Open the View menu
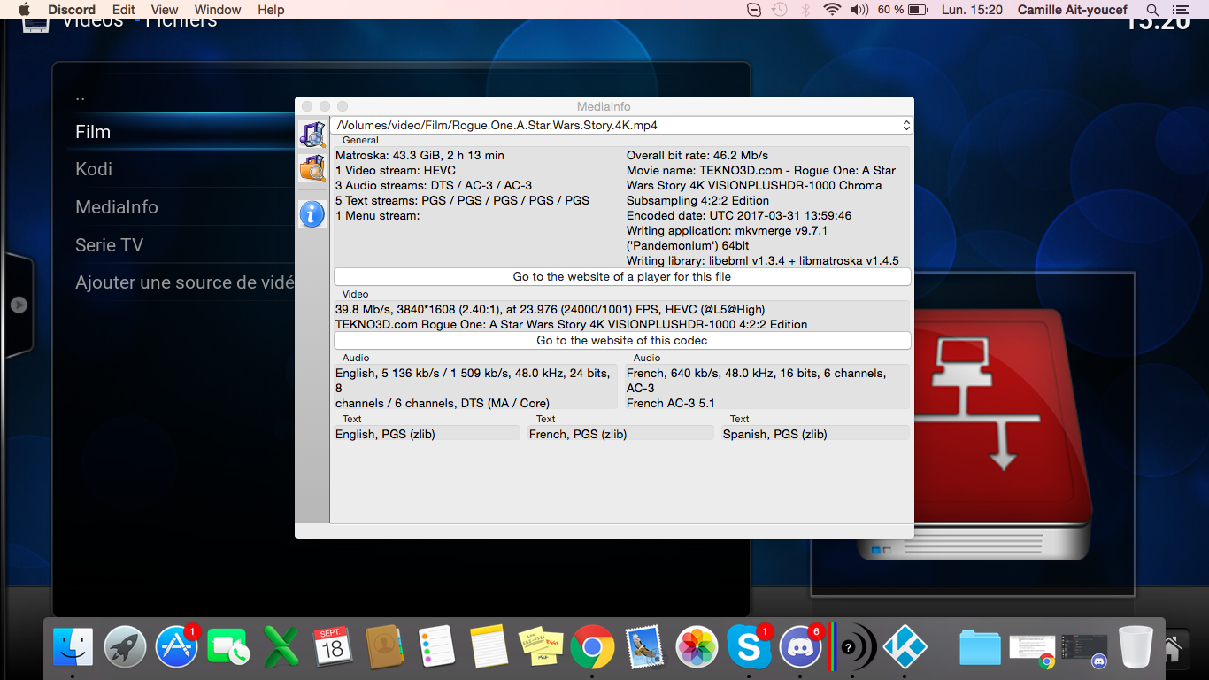Viewport: 1209px width, 680px height. [165, 10]
